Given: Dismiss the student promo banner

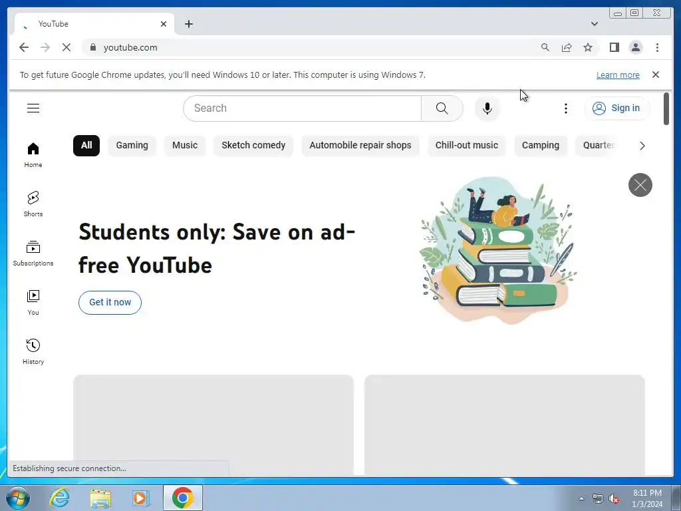Looking at the screenshot, I should 640,185.
